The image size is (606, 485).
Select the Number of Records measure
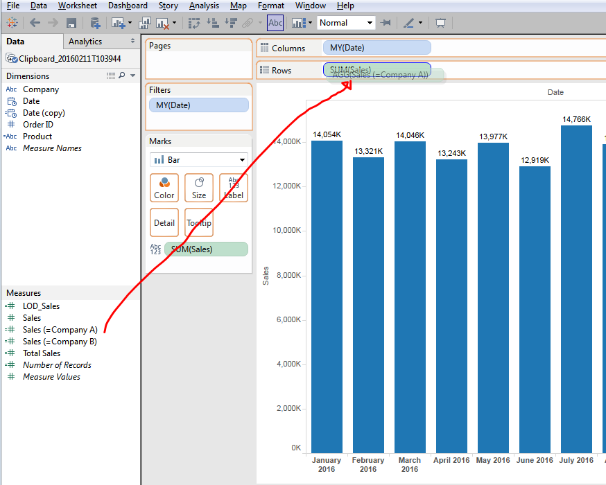(57, 365)
